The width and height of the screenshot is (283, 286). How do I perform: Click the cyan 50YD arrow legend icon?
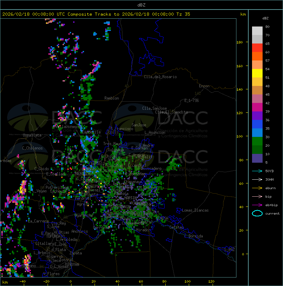pyautogui.click(x=257, y=171)
